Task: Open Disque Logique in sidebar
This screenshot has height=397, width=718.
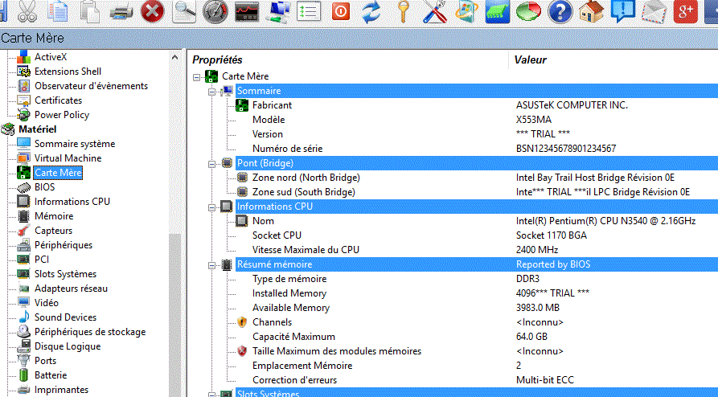Action: click(x=68, y=346)
